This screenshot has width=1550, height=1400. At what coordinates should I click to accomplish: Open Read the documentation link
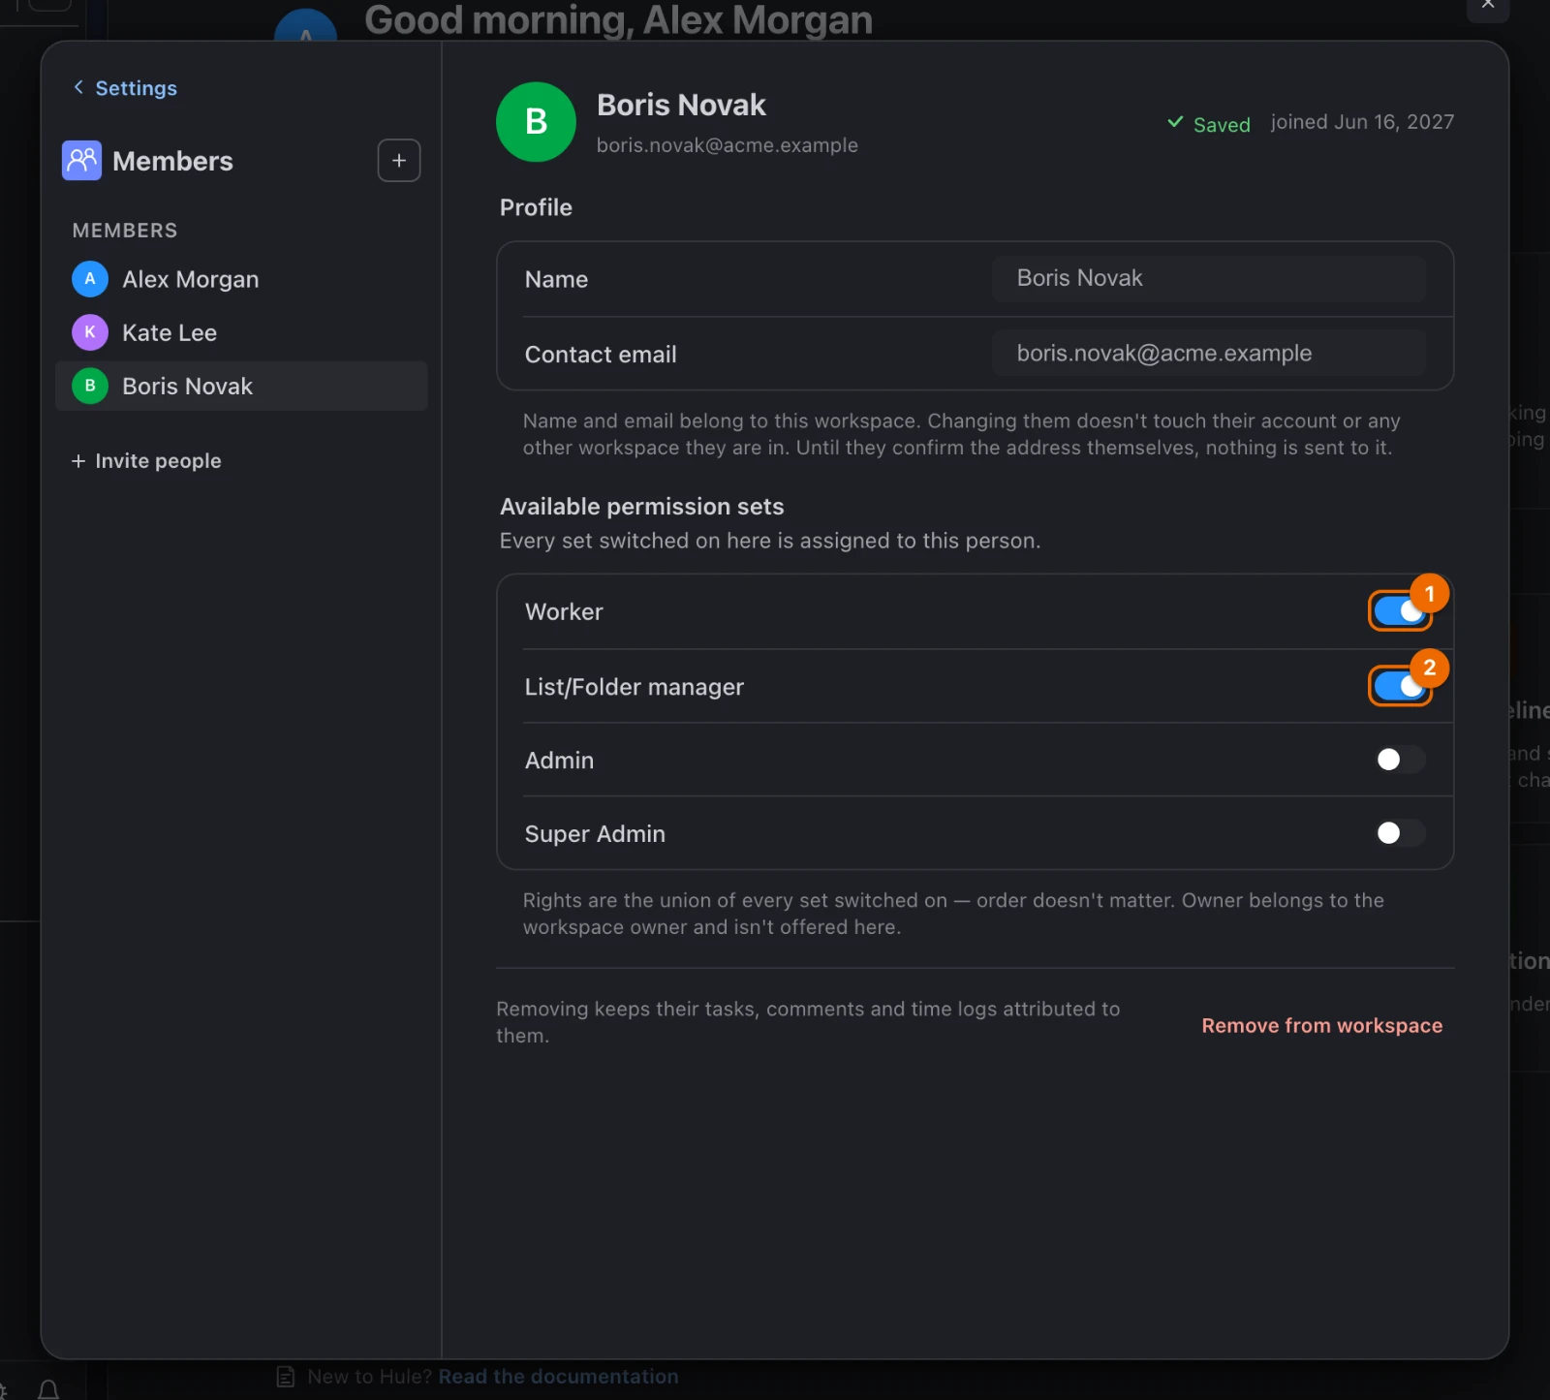point(558,1376)
